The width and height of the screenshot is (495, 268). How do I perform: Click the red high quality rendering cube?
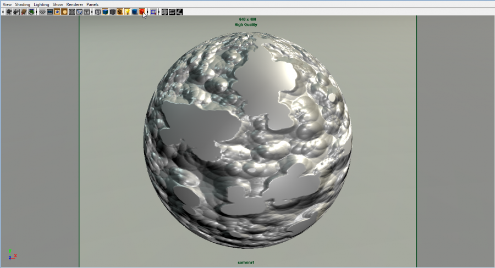(x=142, y=12)
